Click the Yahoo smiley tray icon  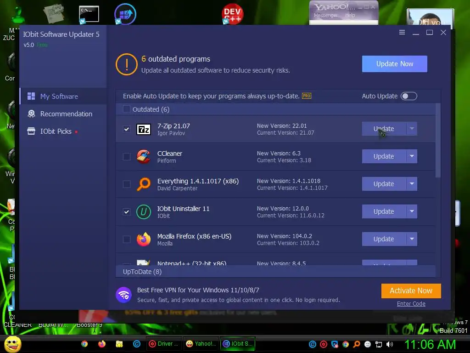[x=368, y=344]
